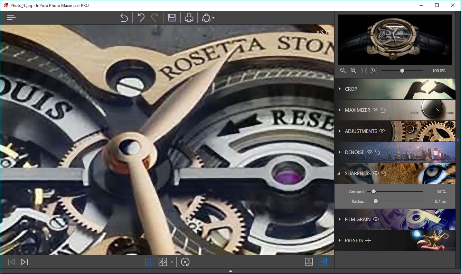Expand the Maximizer panel triangle
Screen dimensions: 461x274
[x=339, y=110]
